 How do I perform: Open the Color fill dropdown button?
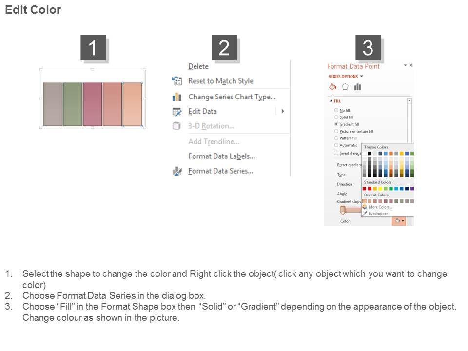(399, 221)
